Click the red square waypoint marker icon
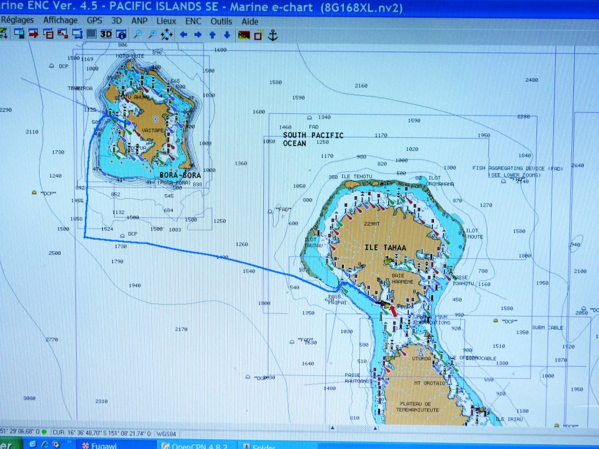The height and width of the screenshot is (449, 599). point(259,35)
